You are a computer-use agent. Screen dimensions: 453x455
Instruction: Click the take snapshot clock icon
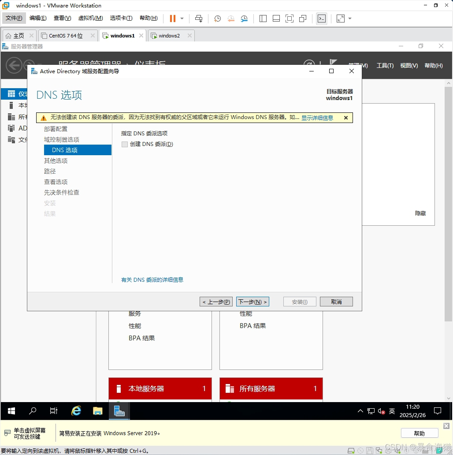point(217,19)
